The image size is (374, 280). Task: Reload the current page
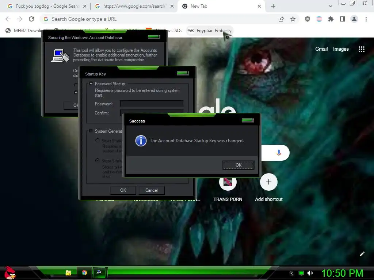31,19
